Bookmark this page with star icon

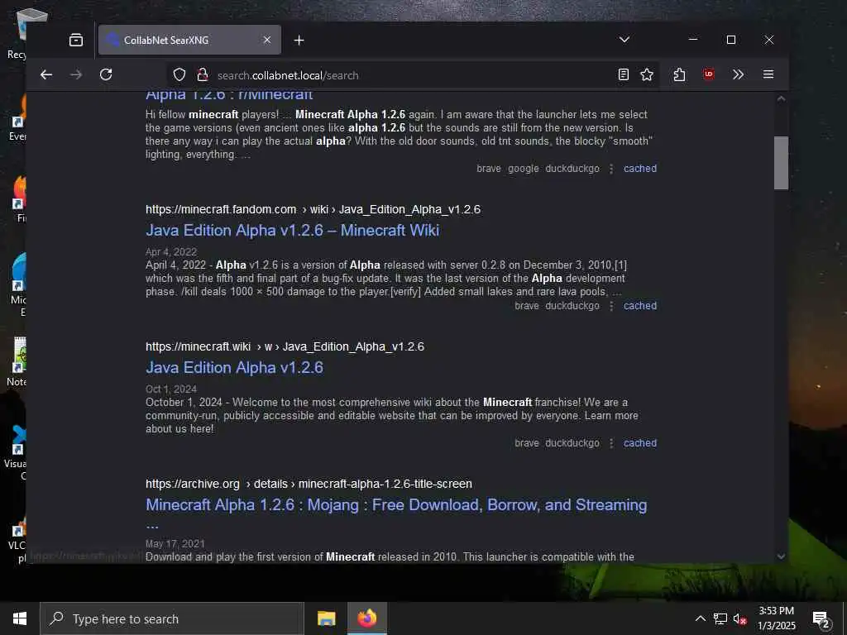click(x=647, y=75)
